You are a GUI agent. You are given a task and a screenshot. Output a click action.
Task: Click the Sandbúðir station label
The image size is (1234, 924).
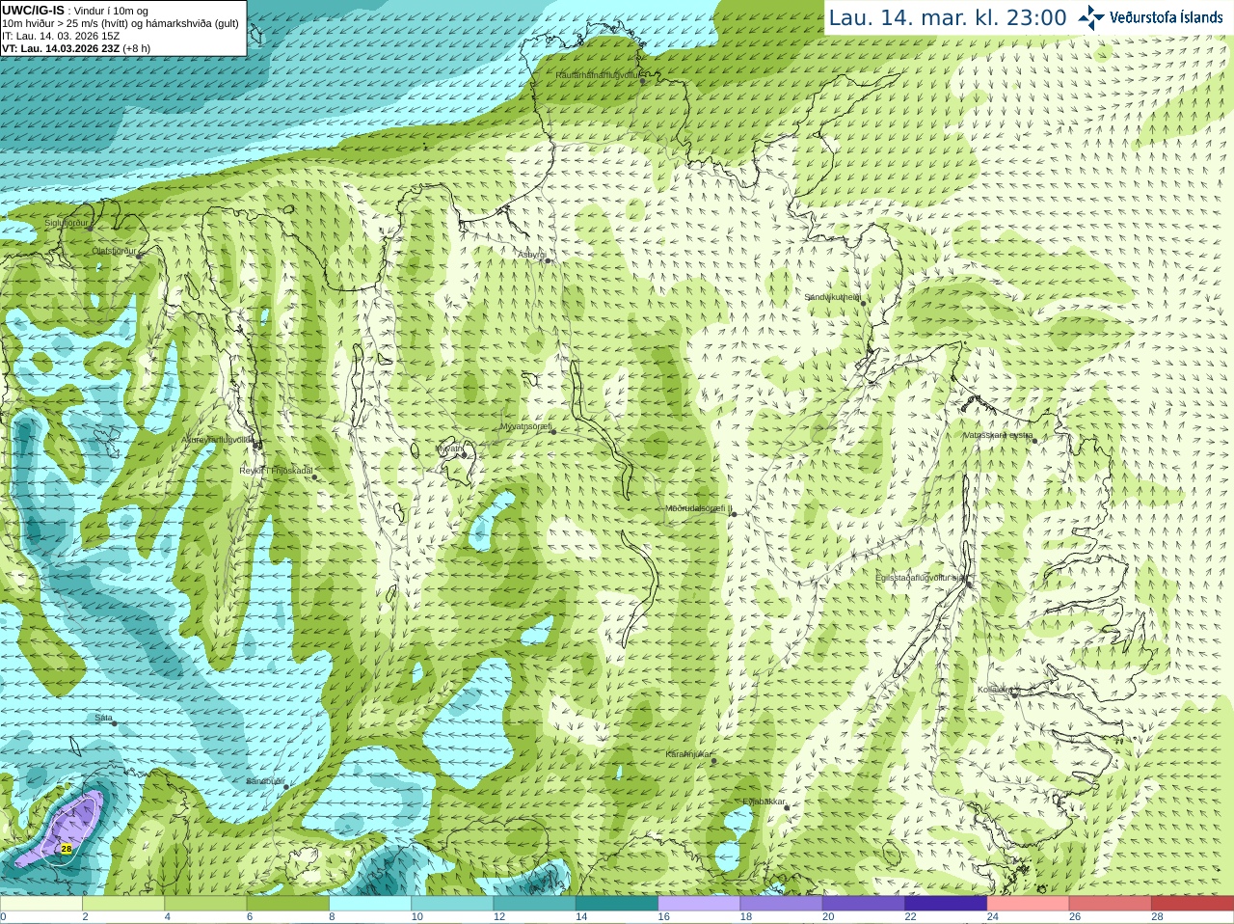pos(265,780)
